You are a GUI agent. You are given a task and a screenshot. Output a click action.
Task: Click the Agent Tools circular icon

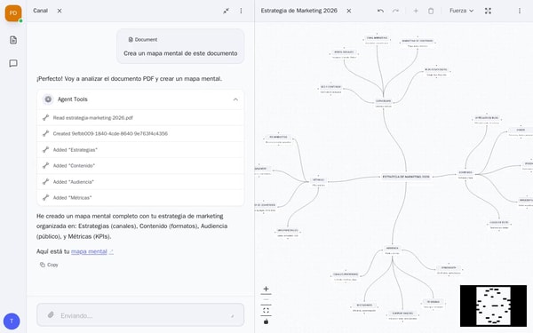coord(48,99)
